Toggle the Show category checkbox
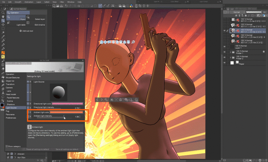This screenshot has width=268, height=162. (7, 146)
